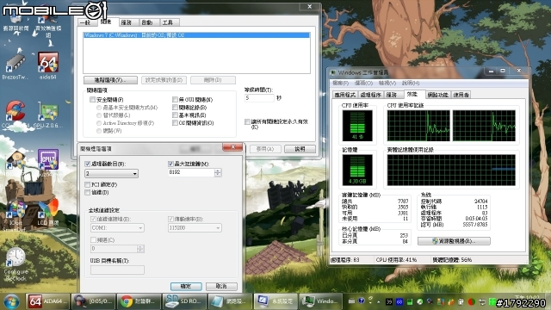Open the processor count dropdown showing 2

[x=111, y=174]
